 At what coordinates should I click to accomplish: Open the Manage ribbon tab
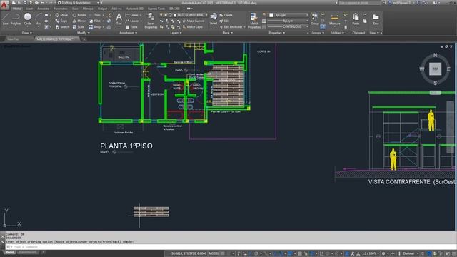click(x=88, y=9)
